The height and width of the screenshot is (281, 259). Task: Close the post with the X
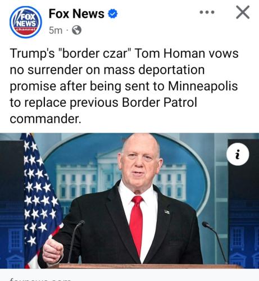(x=243, y=12)
